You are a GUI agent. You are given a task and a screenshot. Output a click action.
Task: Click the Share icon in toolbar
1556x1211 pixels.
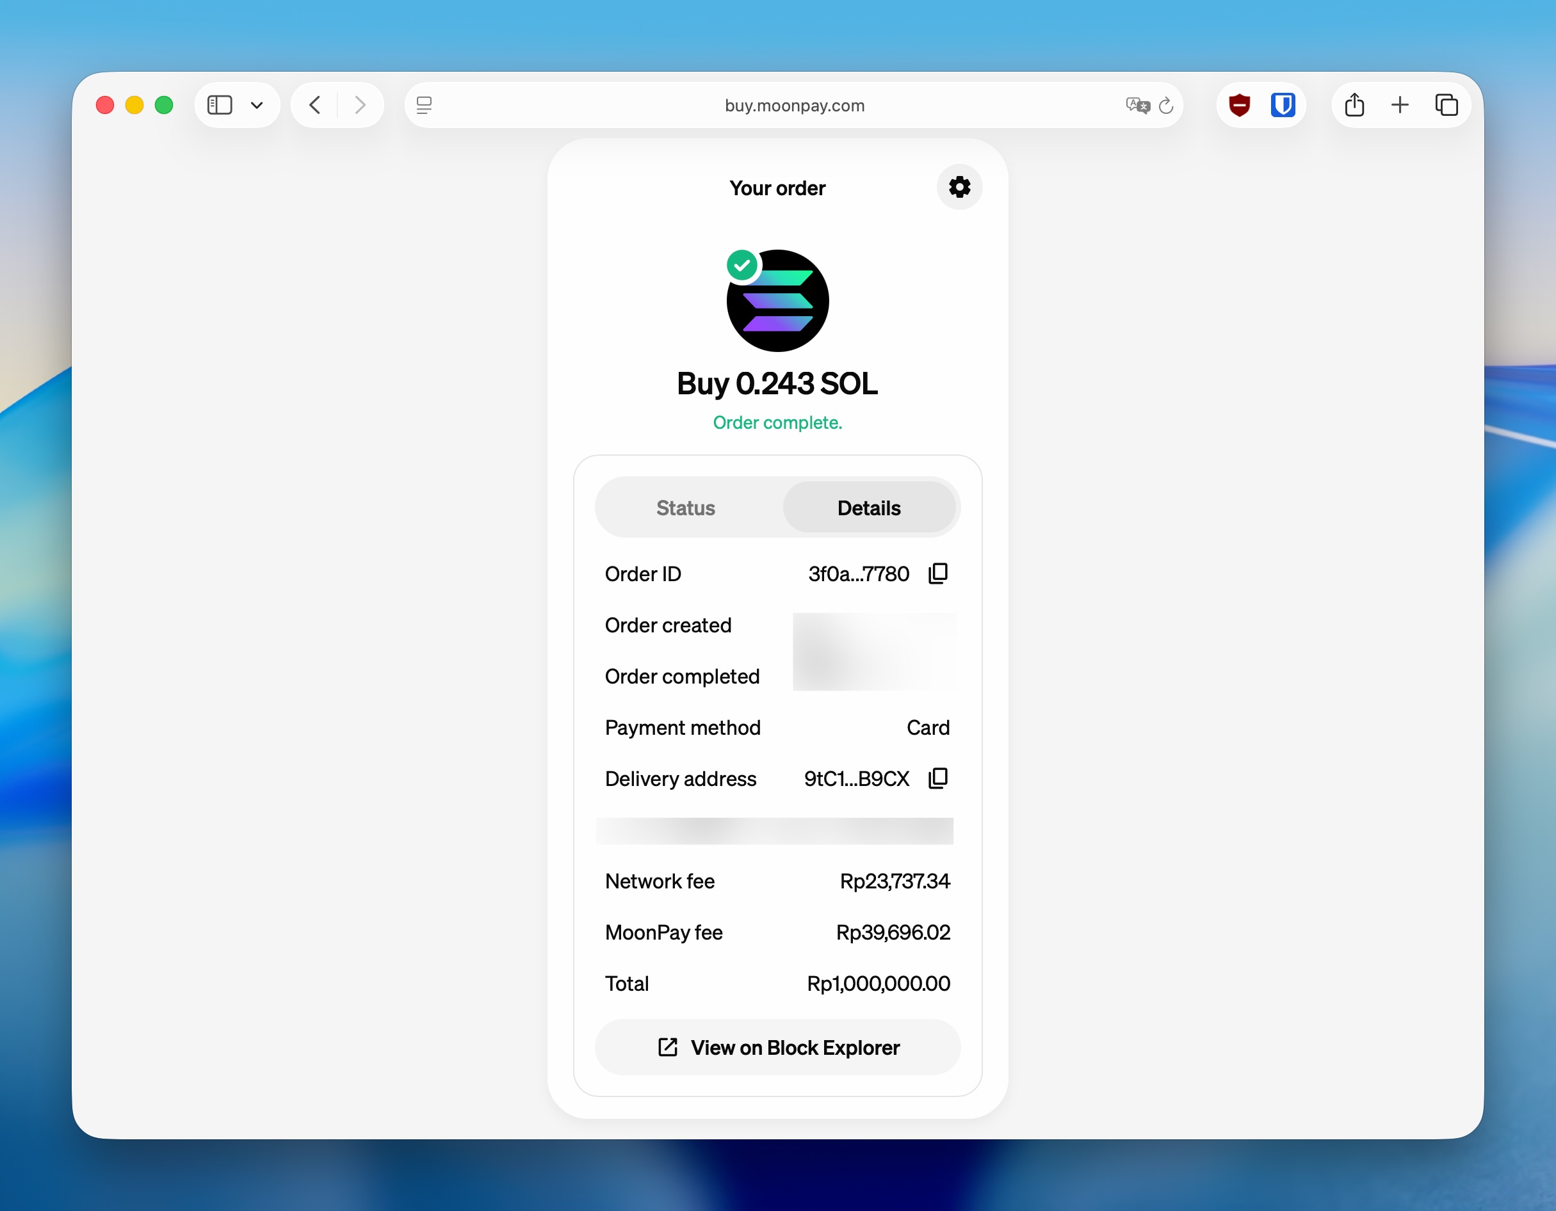click(x=1354, y=106)
